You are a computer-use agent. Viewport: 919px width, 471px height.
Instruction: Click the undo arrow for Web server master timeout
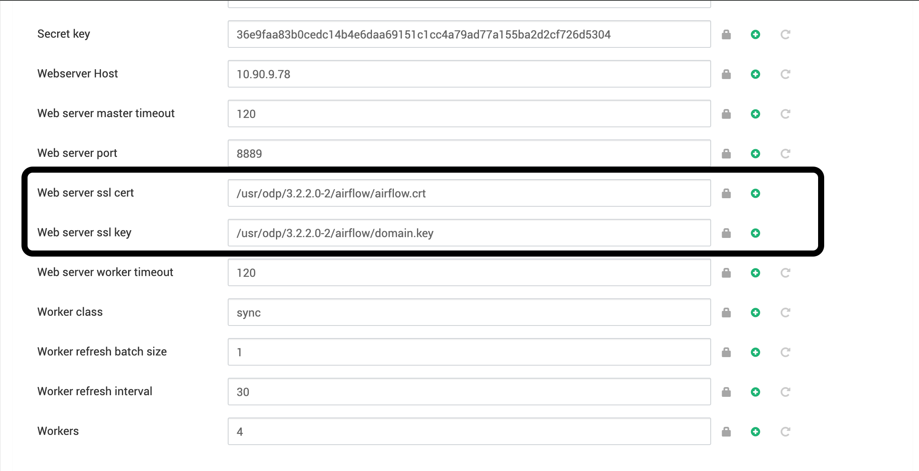coord(785,114)
